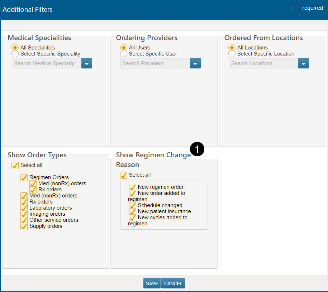328x292 pixels.
Task: Select the All Users radio button
Action: point(124,48)
